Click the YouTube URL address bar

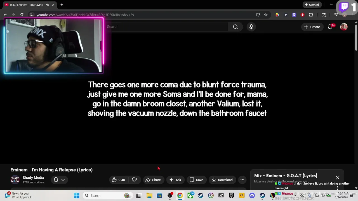click(85, 15)
